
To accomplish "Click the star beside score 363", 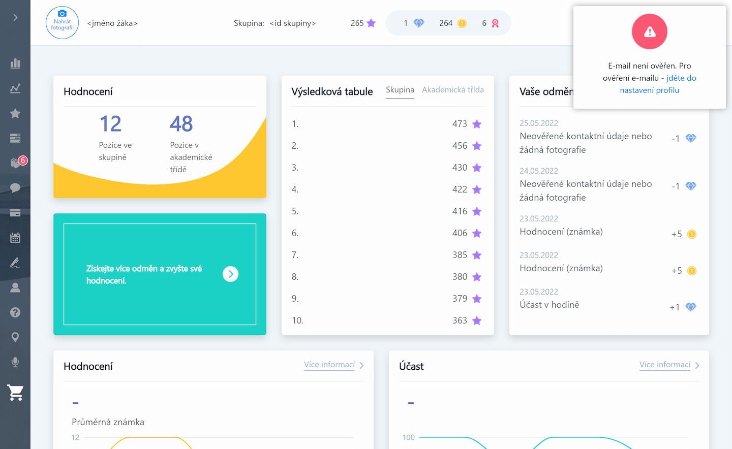I will (477, 320).
